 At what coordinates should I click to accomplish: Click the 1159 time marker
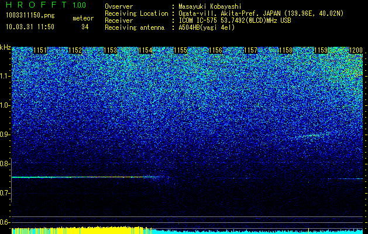point(321,50)
